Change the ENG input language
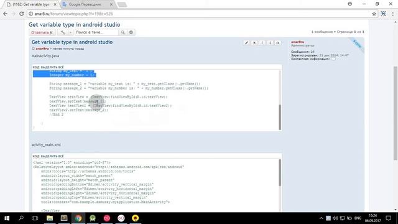 coord(358,218)
